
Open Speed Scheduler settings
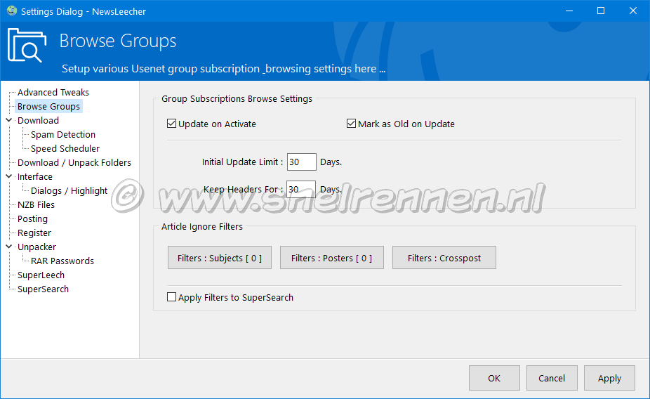coord(65,148)
